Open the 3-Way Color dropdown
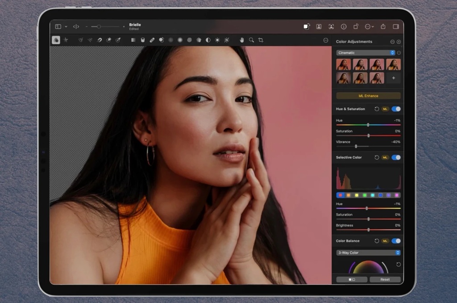457x303 pixels. (x=368, y=253)
